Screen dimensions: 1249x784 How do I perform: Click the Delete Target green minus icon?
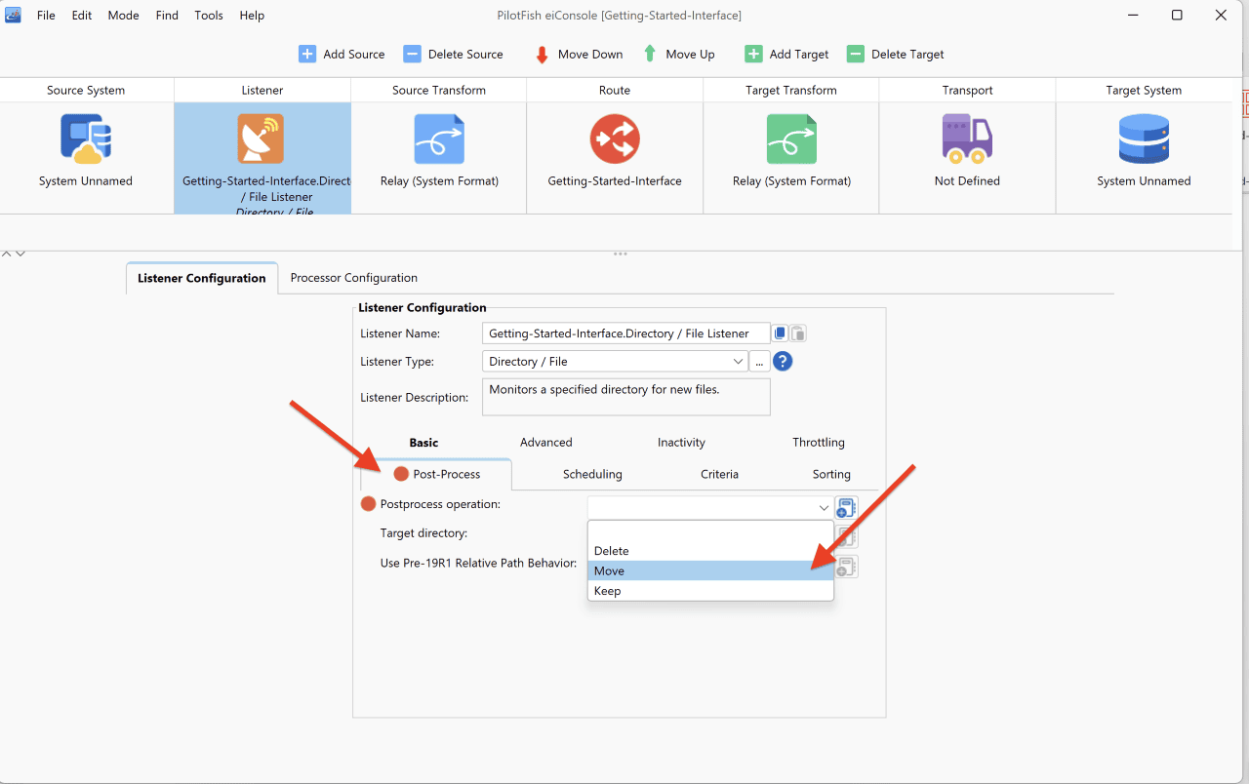coord(855,55)
